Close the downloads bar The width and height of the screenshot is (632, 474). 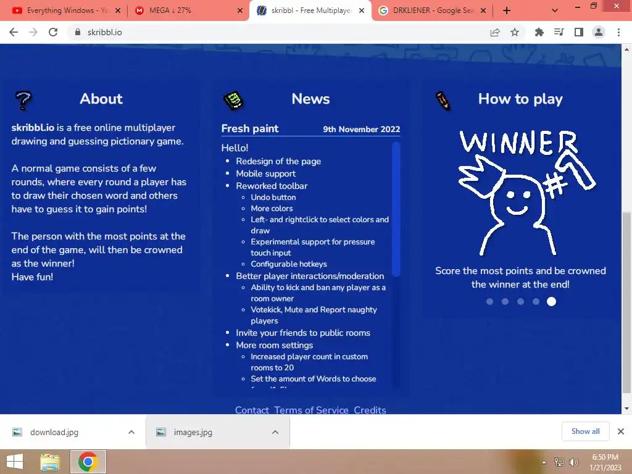621,431
